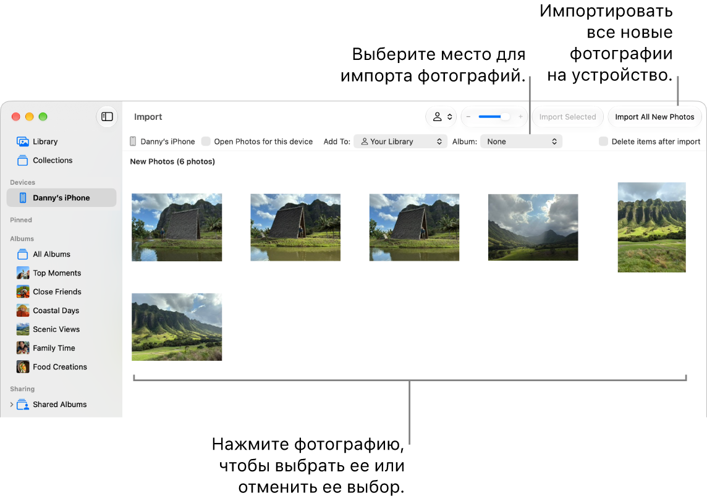The height and width of the screenshot is (501, 707).
Task: Click the Library sidebar icon
Action: tap(22, 141)
